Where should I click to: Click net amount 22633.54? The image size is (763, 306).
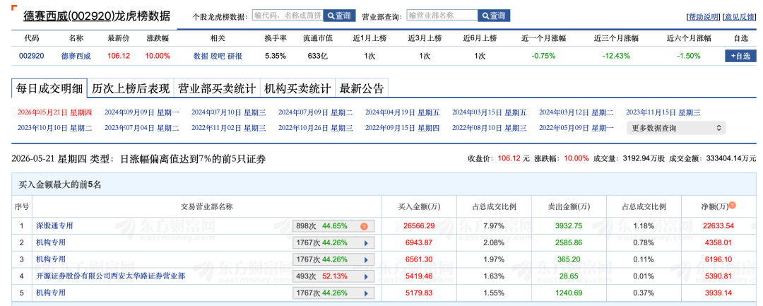(718, 226)
